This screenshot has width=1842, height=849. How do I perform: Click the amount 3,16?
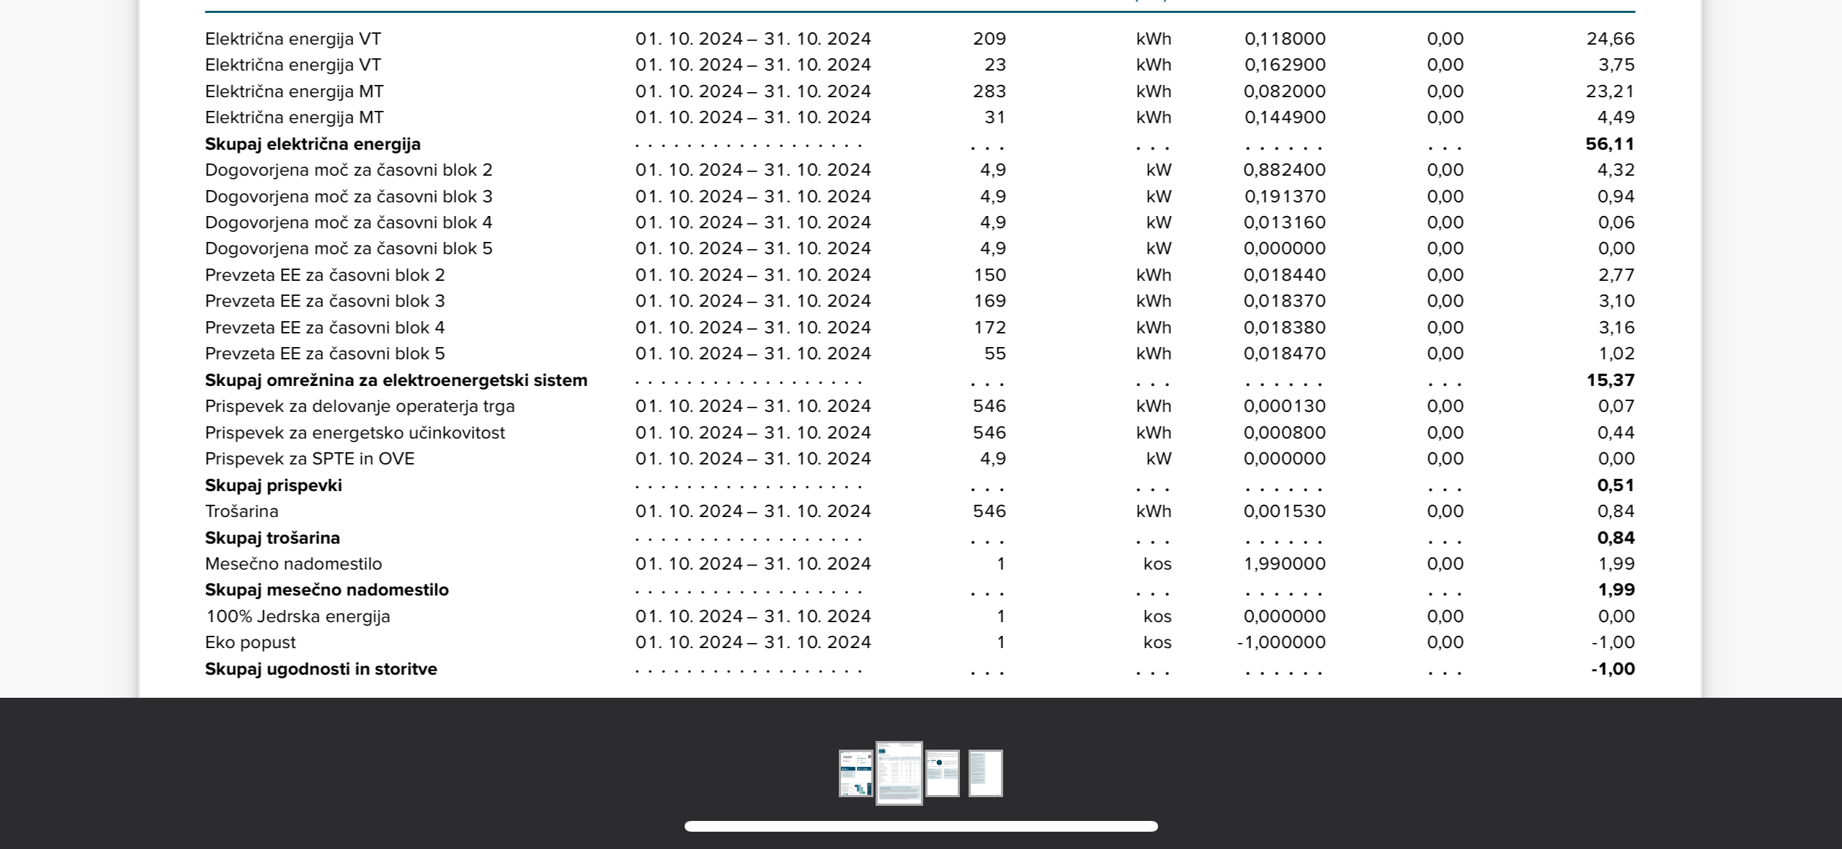point(1616,328)
